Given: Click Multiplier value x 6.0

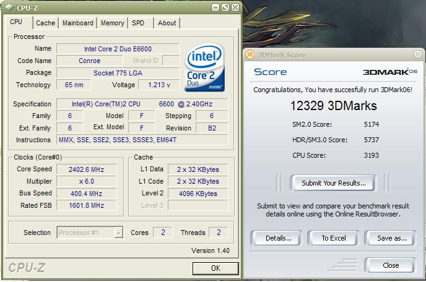Looking at the screenshot, I should [87, 181].
